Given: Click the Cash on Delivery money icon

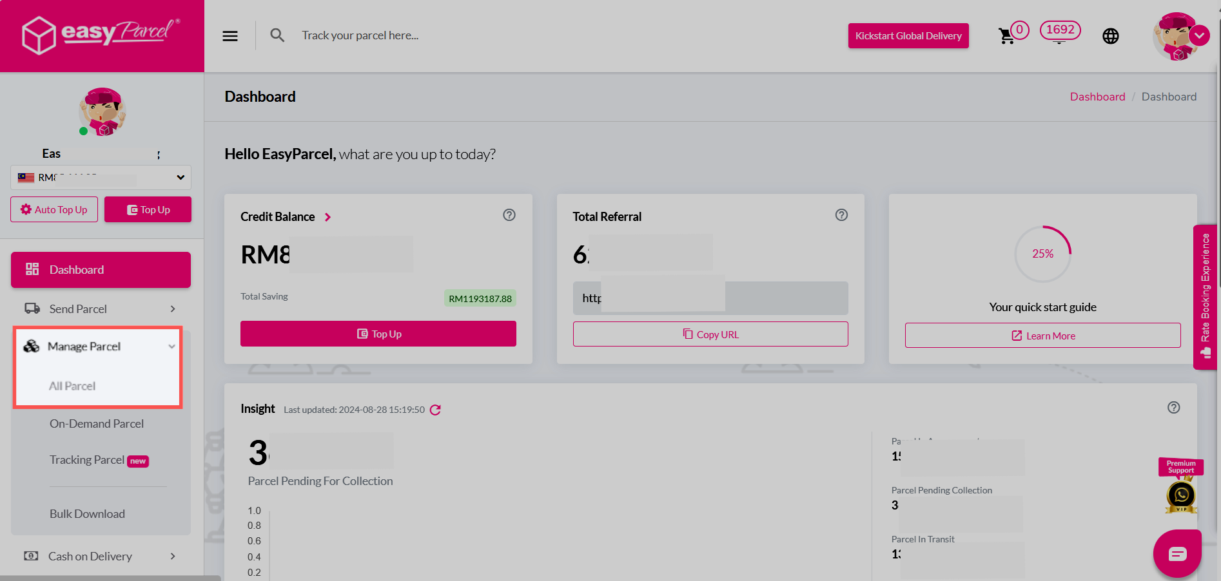Looking at the screenshot, I should (31, 556).
